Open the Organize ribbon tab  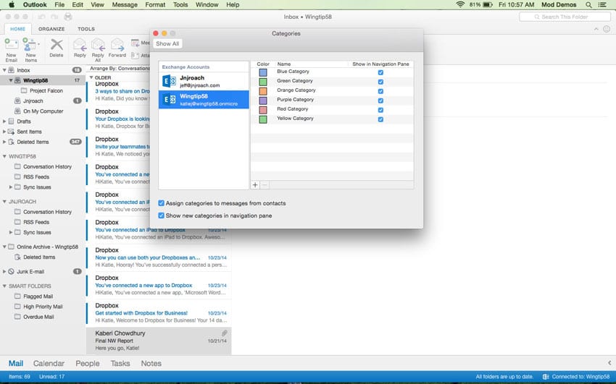point(51,29)
